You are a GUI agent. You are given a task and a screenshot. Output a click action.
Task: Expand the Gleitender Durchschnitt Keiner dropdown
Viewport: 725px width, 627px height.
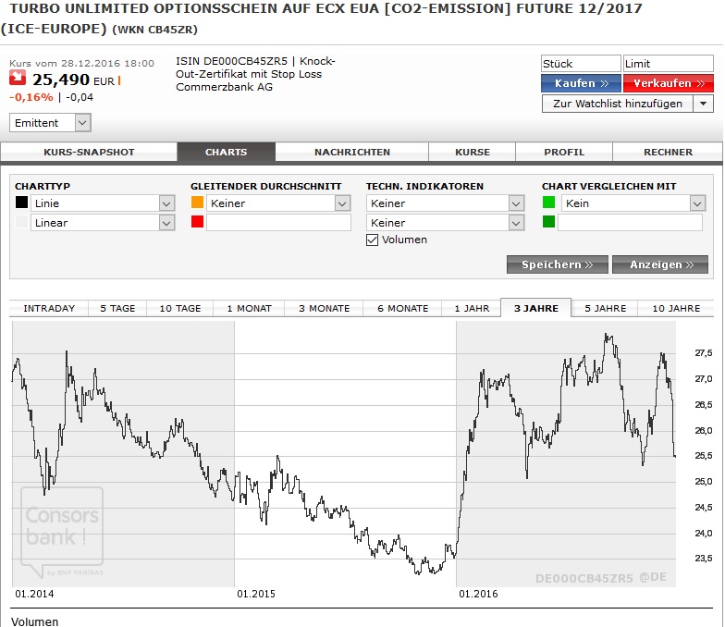coord(278,203)
